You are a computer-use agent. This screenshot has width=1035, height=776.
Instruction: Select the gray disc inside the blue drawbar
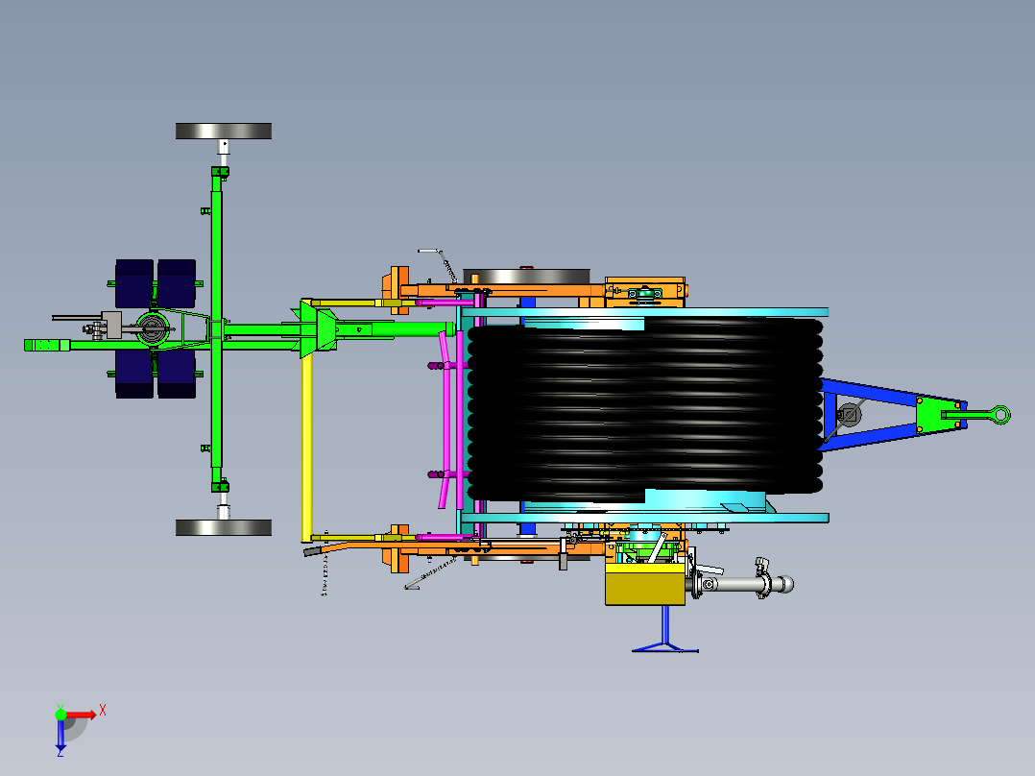(849, 416)
